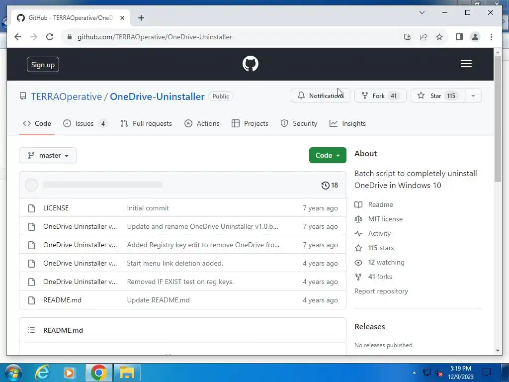This screenshot has height=382, width=509.
Task: Open the README outline list icon
Action: tap(31, 330)
